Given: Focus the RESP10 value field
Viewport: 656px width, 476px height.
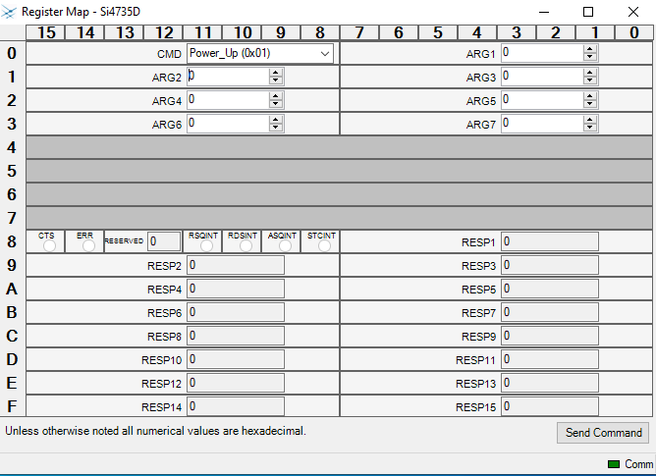Looking at the screenshot, I should (x=236, y=359).
